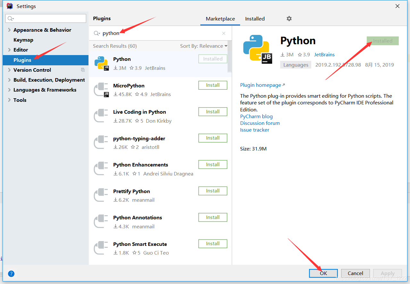Click the Python plugin logo in results list
This screenshot has width=410, height=284.
[102, 63]
